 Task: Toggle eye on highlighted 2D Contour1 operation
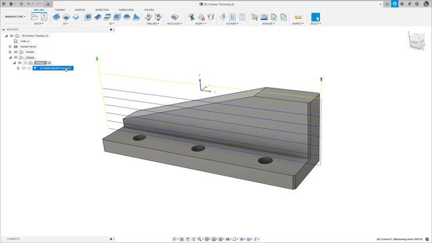coord(24,68)
